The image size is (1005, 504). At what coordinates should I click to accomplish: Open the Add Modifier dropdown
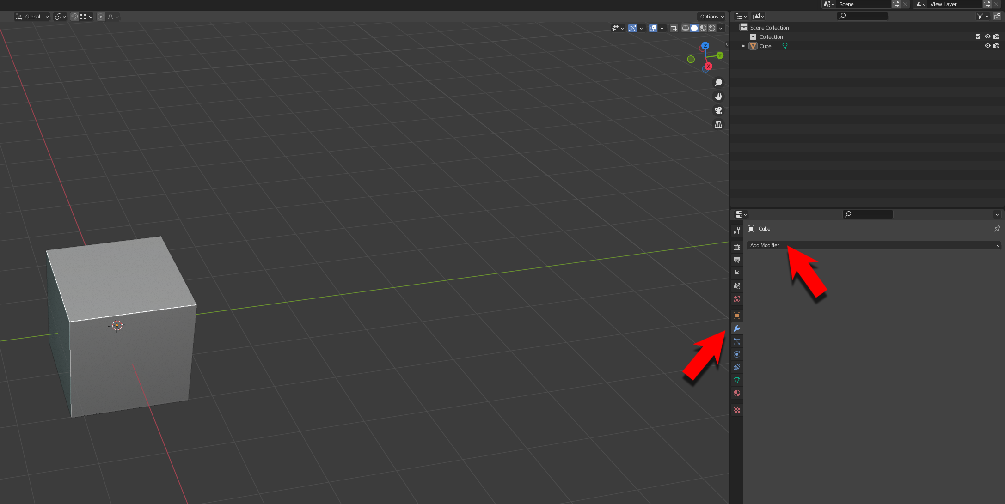pos(874,245)
